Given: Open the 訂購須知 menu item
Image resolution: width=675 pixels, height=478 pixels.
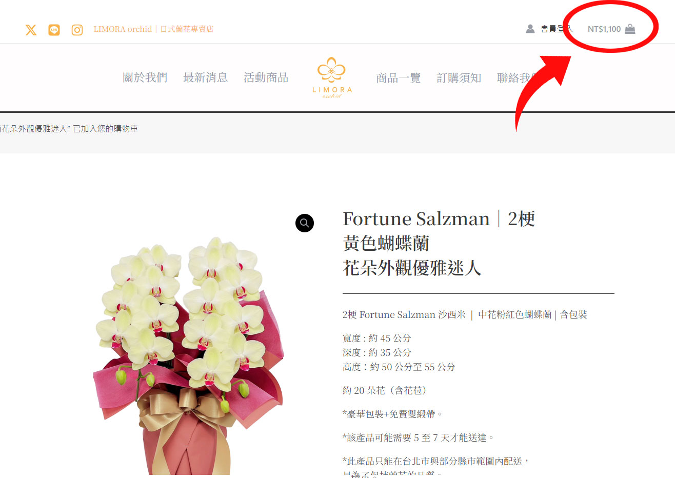Looking at the screenshot, I should pos(459,78).
